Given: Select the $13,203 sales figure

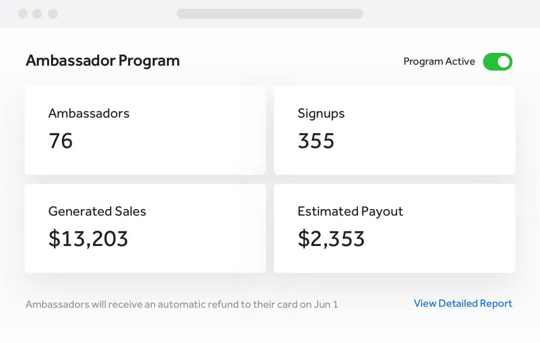Looking at the screenshot, I should tap(88, 239).
